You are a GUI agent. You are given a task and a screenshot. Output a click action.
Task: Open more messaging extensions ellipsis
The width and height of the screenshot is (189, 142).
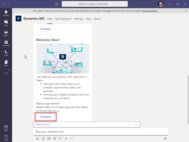point(72,138)
